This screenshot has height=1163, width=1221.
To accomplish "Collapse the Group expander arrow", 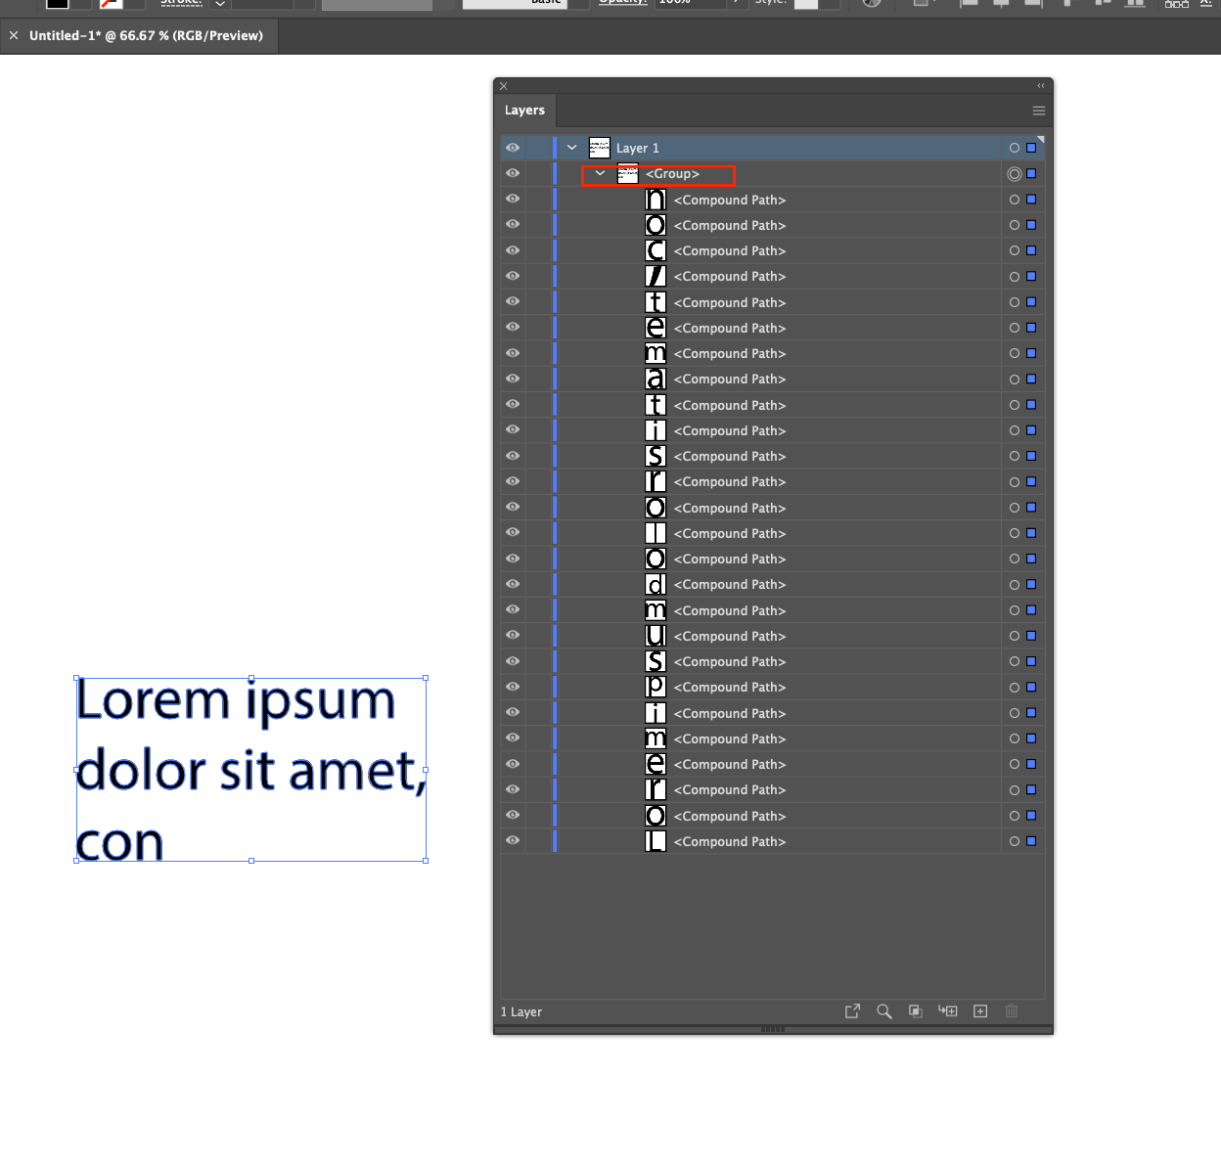I will (x=600, y=173).
